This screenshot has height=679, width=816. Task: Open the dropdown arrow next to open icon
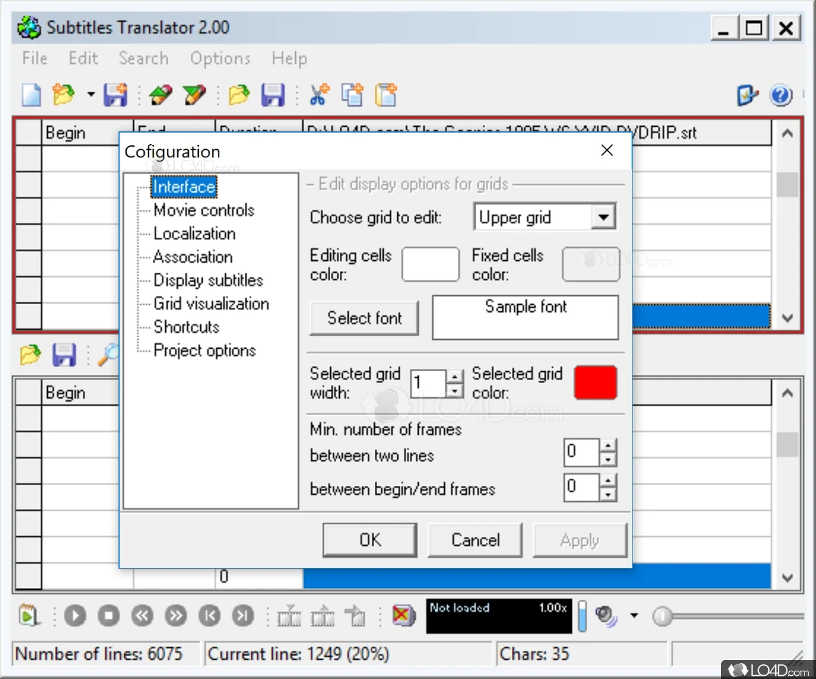coord(91,95)
